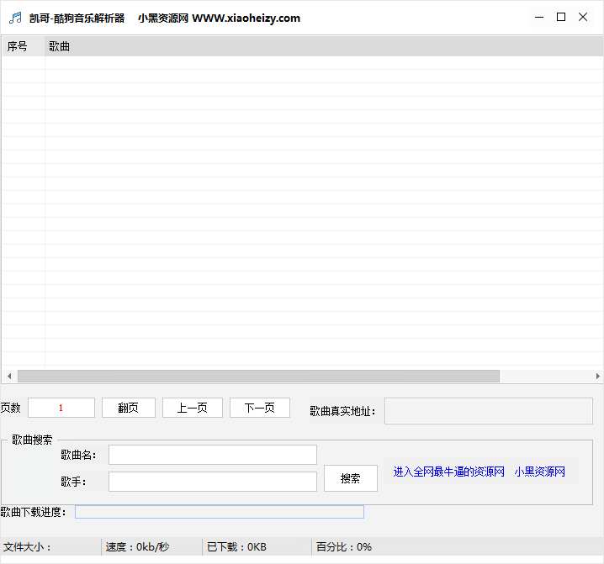Click the horizontal scrollbar thumb
Screen dimensions: 604x564
258,376
